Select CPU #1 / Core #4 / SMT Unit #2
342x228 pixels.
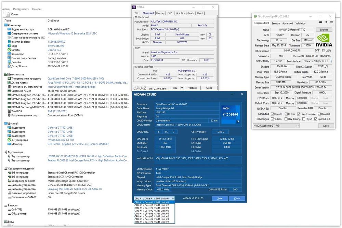click(x=154, y=222)
